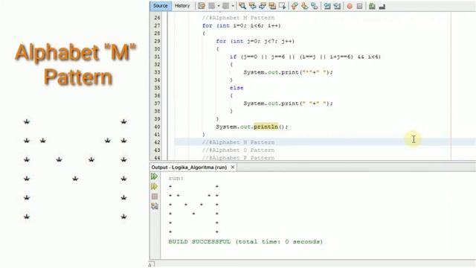Viewport: 476px width, 268px height.
Task: Click yellow Re-run with different parameters icon
Action: coord(155,186)
